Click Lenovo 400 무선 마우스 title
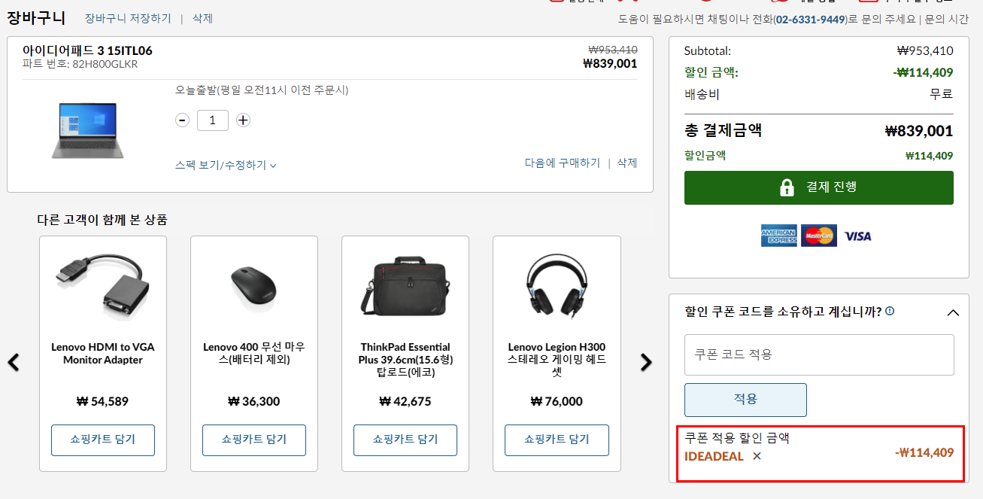This screenshot has height=499, width=983. click(254, 354)
